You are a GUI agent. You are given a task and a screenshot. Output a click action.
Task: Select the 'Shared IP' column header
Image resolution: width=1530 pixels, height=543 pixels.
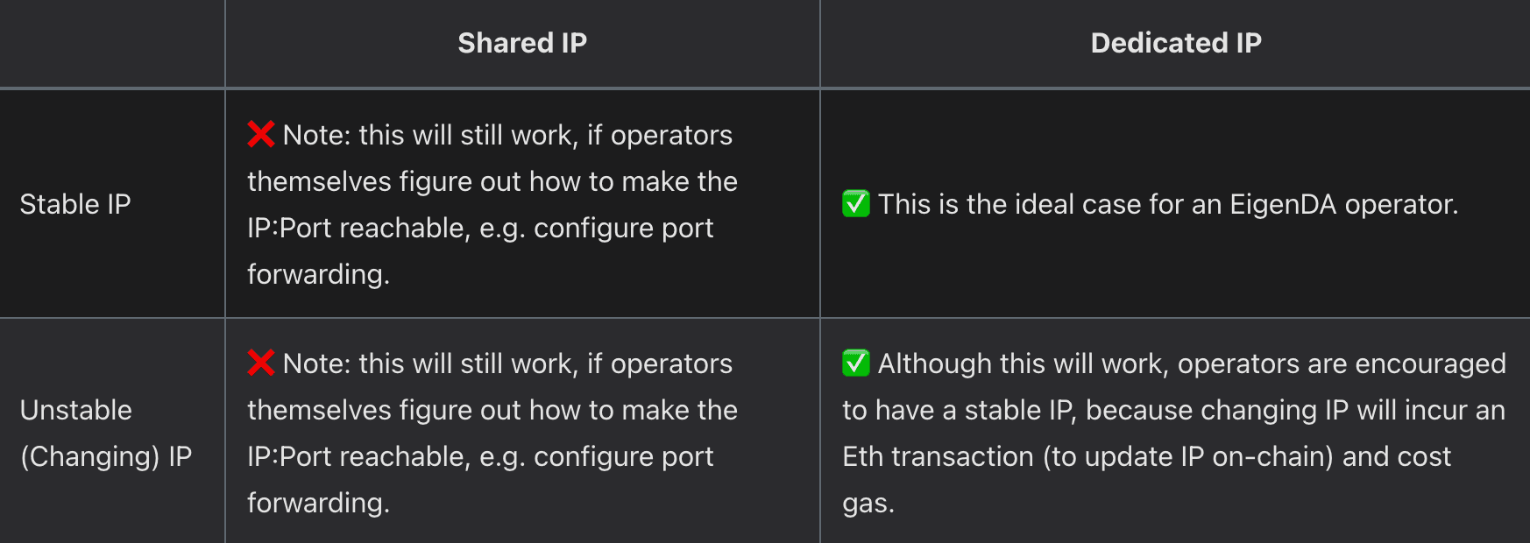click(x=522, y=43)
